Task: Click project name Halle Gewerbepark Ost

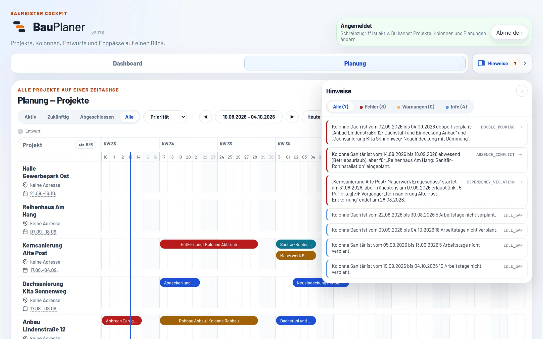Action: [x=46, y=172]
